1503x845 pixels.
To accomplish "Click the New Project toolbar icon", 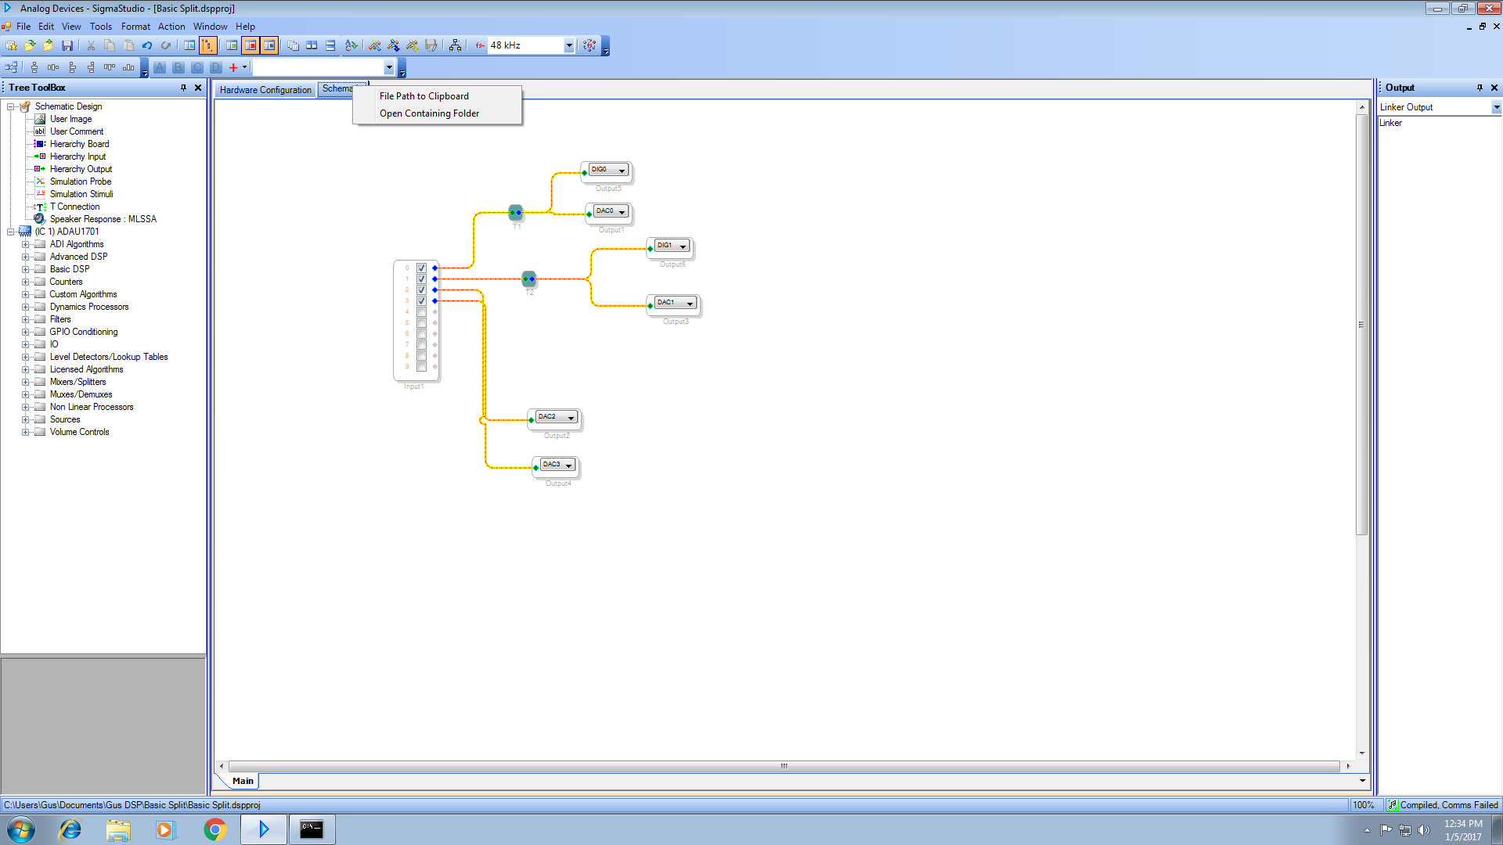I will 11,45.
